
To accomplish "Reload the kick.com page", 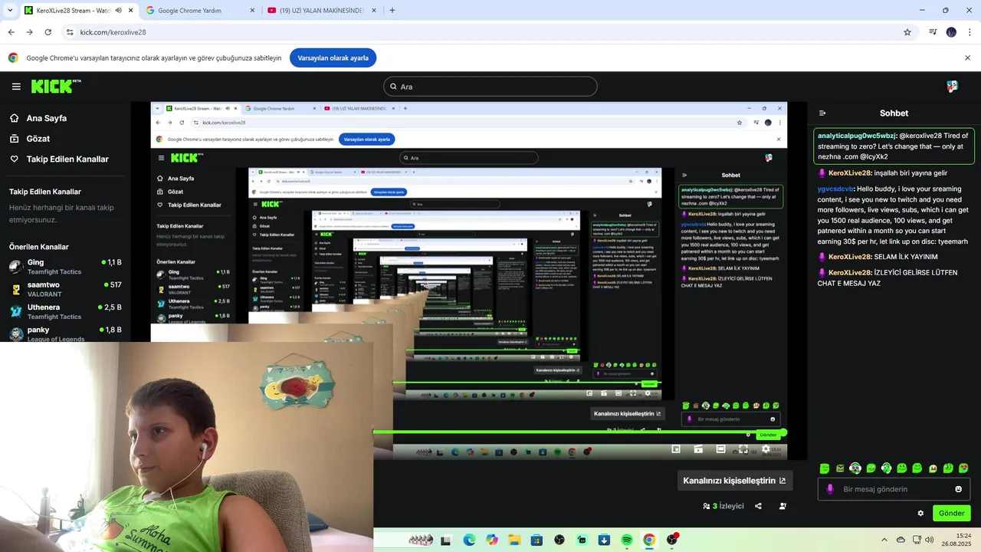I will coord(48,32).
